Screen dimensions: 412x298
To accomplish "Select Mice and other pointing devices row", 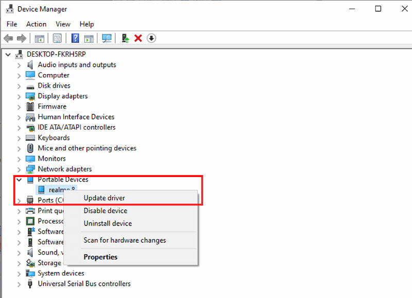I will point(87,148).
